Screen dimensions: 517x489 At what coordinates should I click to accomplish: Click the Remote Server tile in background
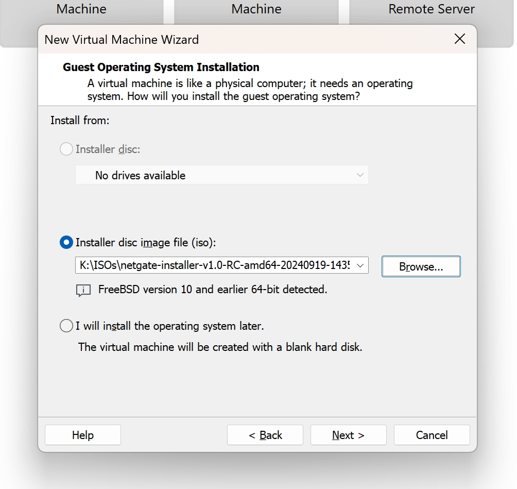pyautogui.click(x=432, y=10)
